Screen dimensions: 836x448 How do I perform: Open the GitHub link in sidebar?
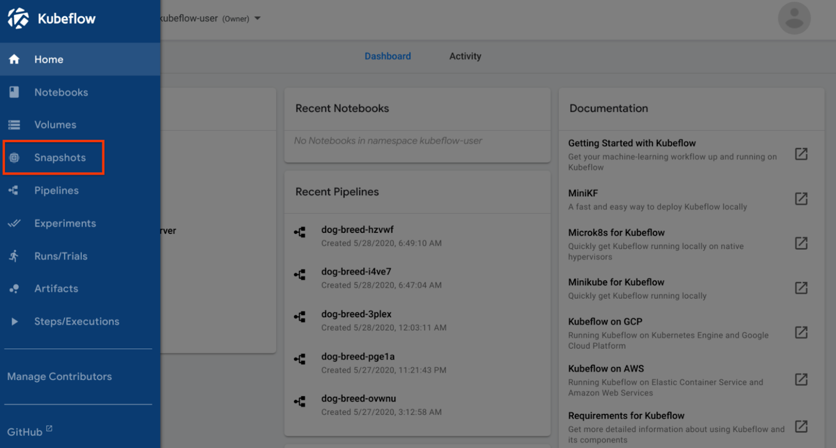[x=25, y=432]
